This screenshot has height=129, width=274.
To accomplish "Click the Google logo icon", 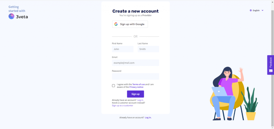I will 116,24.
